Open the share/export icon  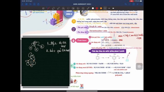point(38,4)
